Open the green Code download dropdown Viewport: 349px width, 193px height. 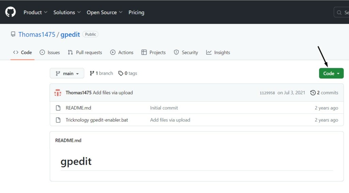[331, 73]
